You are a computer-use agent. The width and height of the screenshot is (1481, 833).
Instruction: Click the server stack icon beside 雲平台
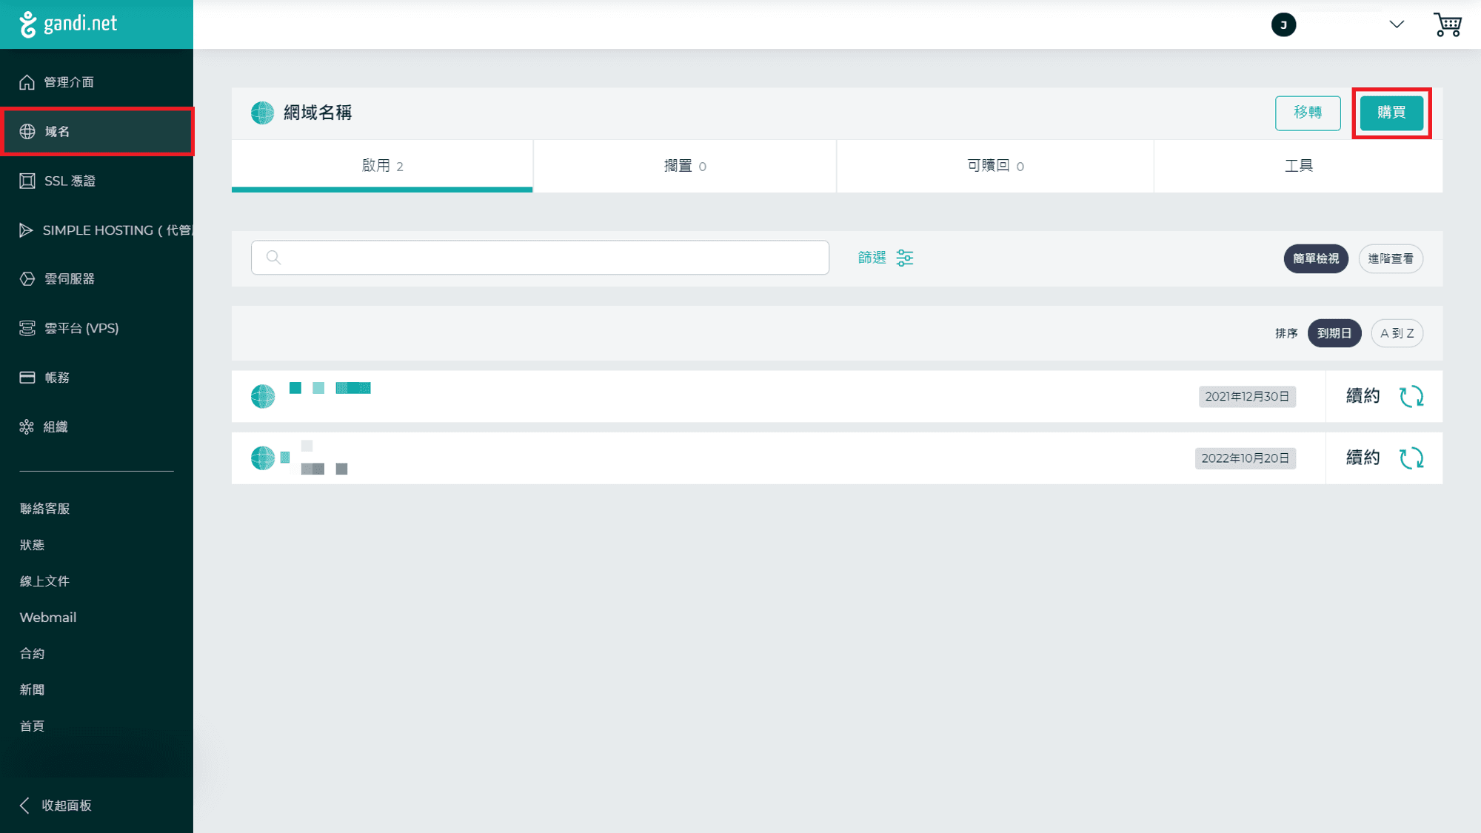point(27,328)
